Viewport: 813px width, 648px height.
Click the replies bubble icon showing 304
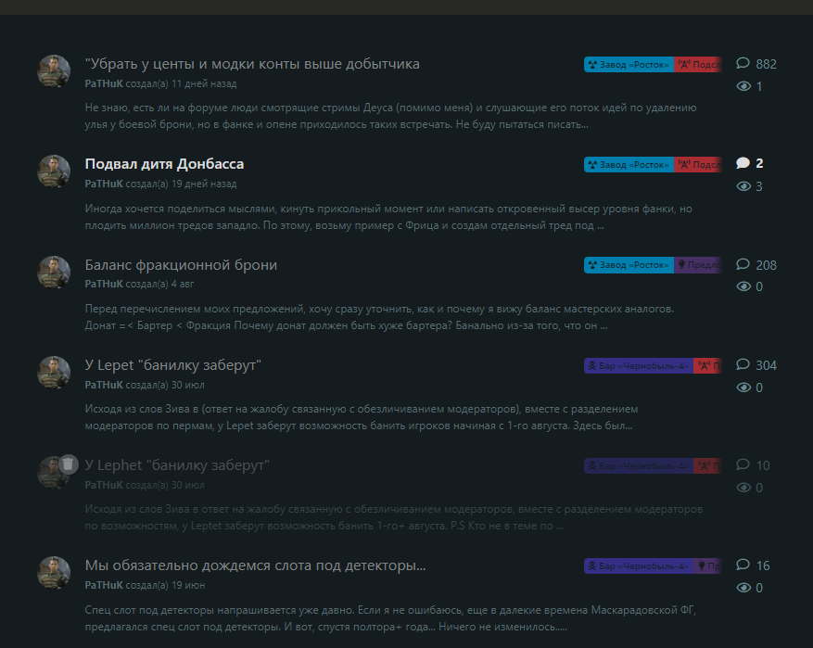coord(743,365)
